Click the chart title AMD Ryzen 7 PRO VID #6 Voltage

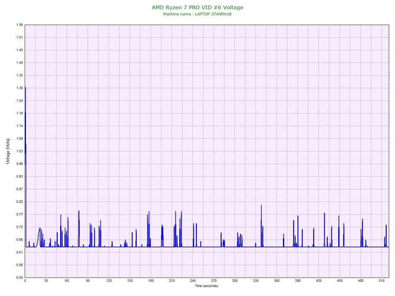[x=197, y=7]
